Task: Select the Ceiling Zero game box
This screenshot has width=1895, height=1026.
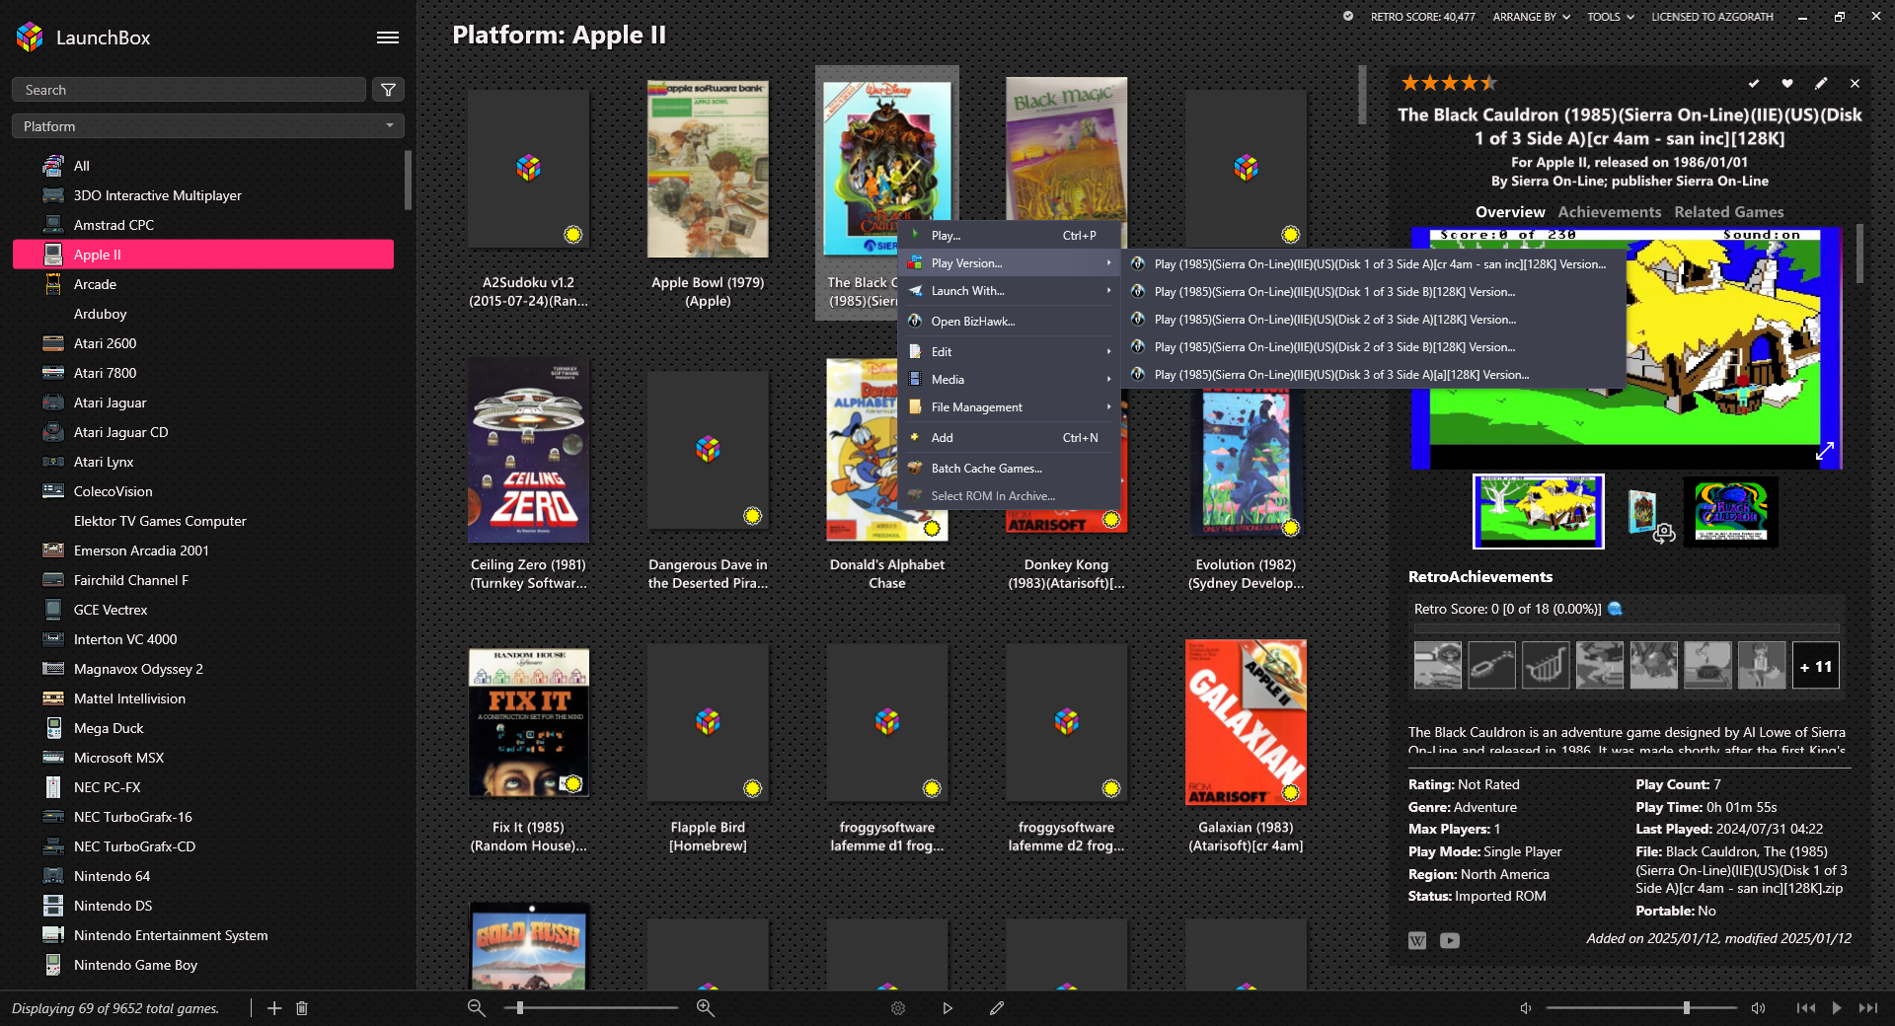Action: pyautogui.click(x=528, y=450)
